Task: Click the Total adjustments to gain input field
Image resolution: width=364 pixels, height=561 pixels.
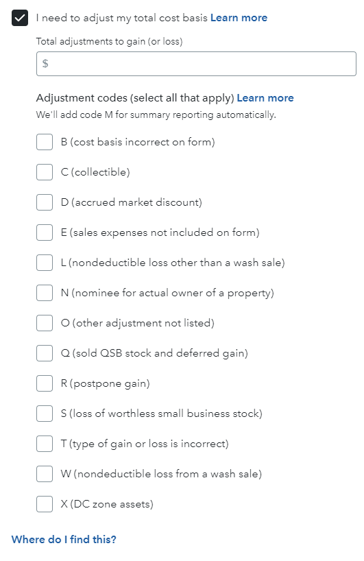Action: click(196, 64)
